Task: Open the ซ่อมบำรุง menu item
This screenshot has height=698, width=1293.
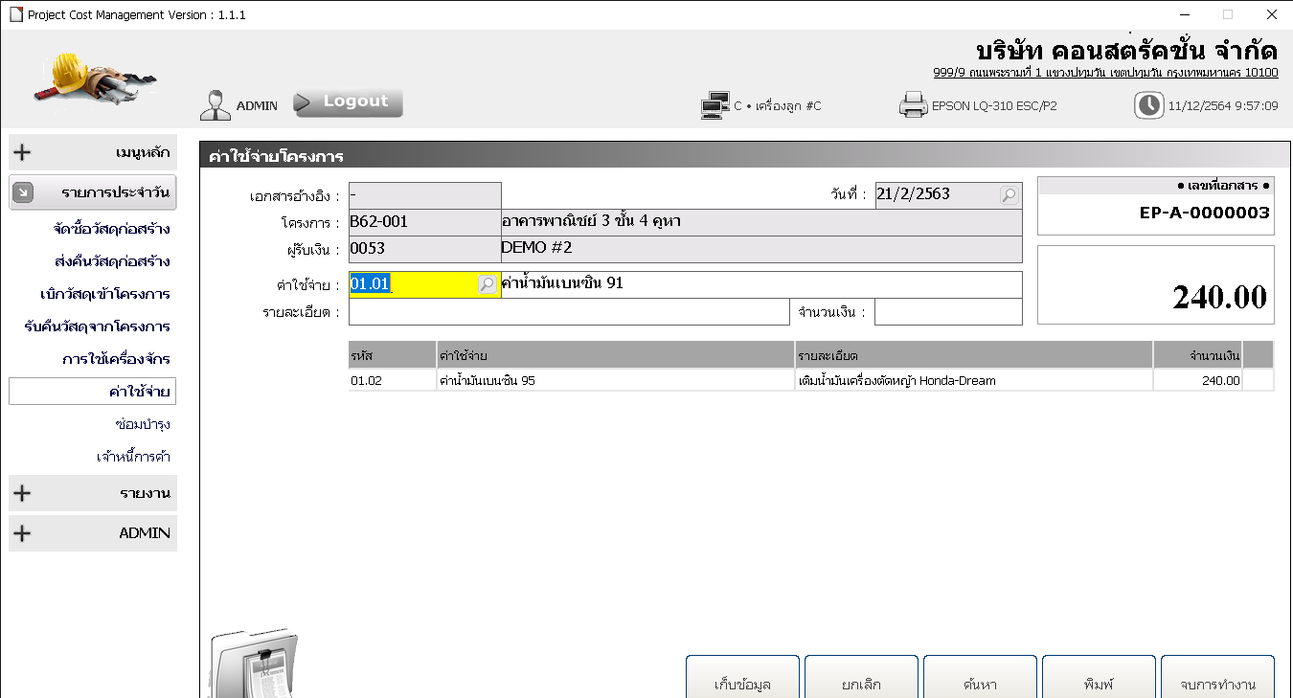Action: coord(142,424)
